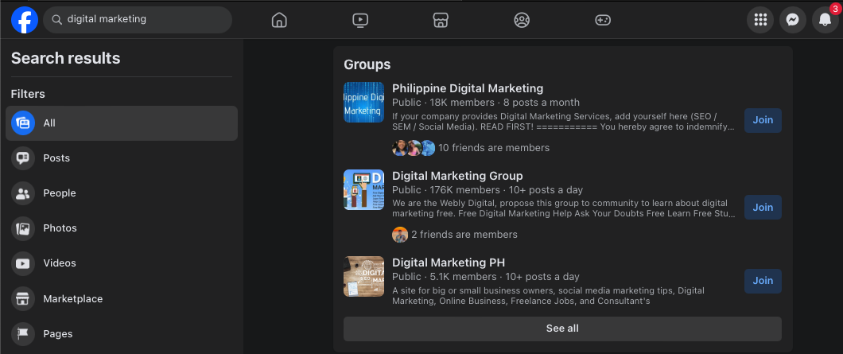Click Digital Marketing PH thumbnail
Viewport: 843px width, 354px height.
pyautogui.click(x=364, y=277)
